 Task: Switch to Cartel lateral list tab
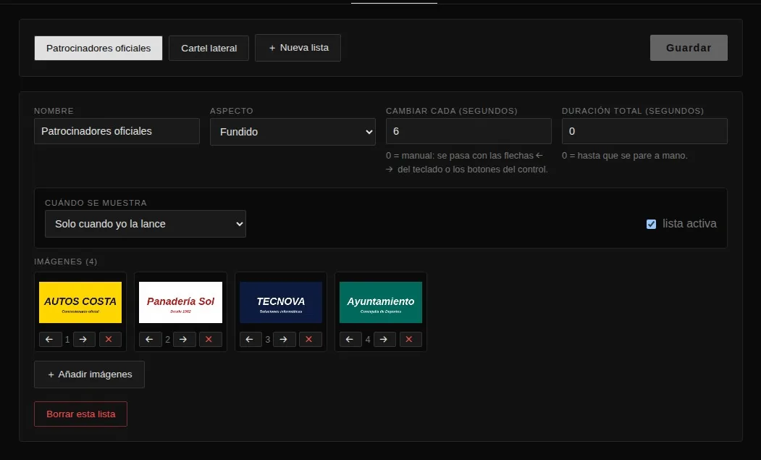pyautogui.click(x=209, y=48)
